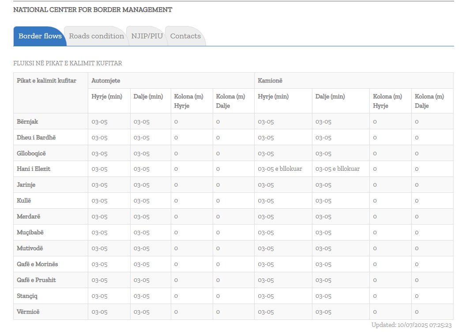Click Hani i Elezit truck entry blocked cell

[x=280, y=169]
